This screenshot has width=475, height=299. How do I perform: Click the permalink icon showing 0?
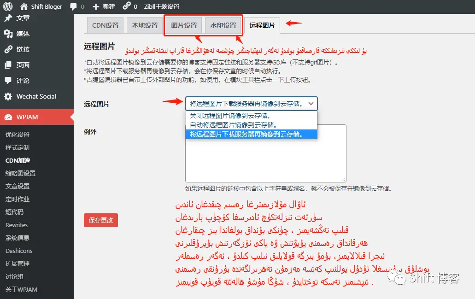point(126,6)
